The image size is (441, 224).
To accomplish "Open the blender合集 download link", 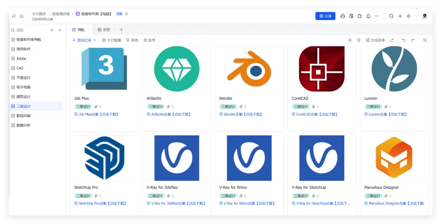I will pyautogui.click(x=241, y=114).
